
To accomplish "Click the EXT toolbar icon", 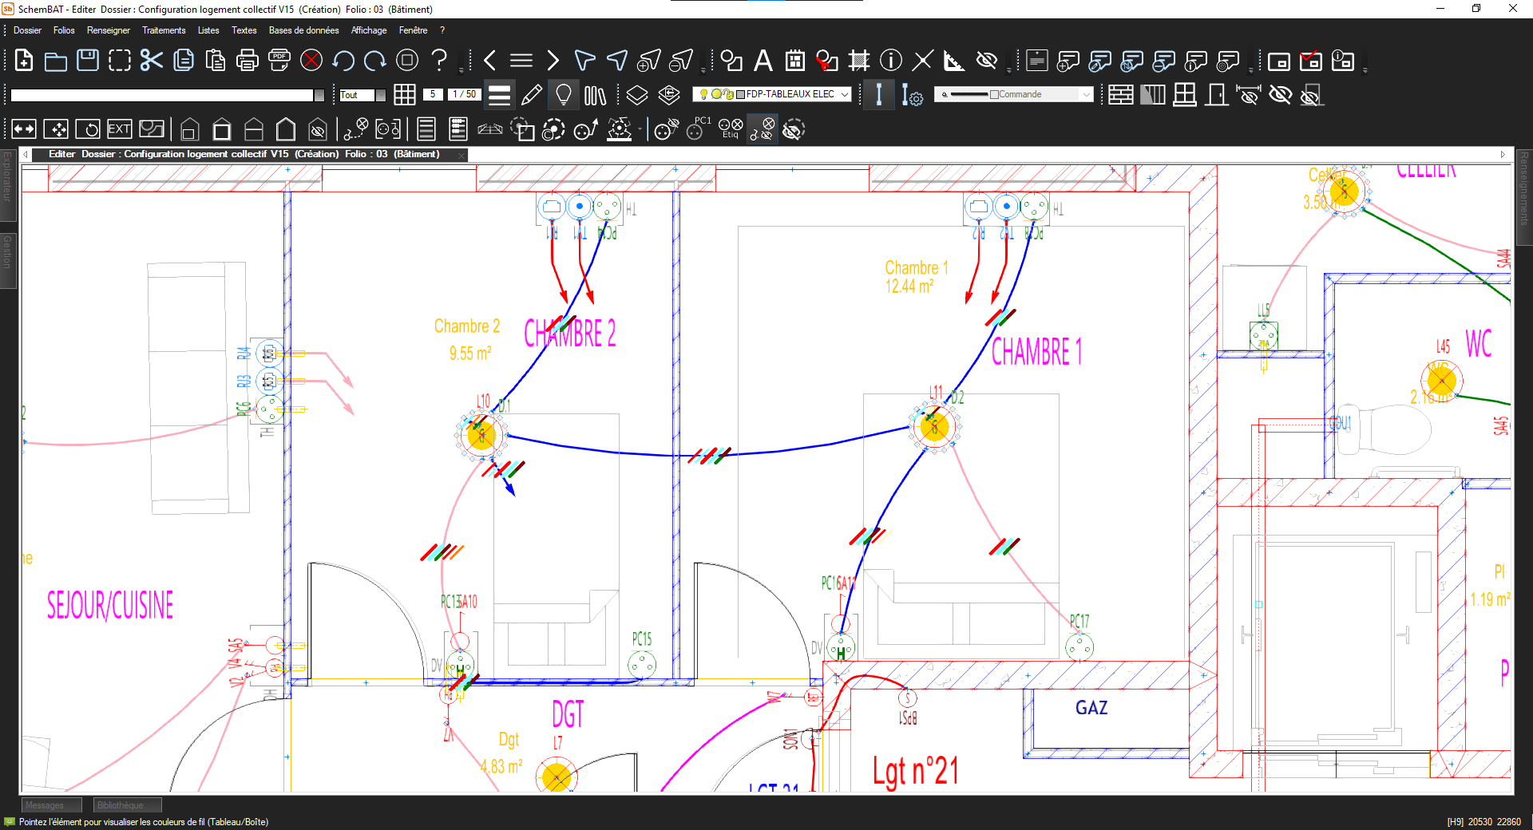I will pyautogui.click(x=119, y=129).
